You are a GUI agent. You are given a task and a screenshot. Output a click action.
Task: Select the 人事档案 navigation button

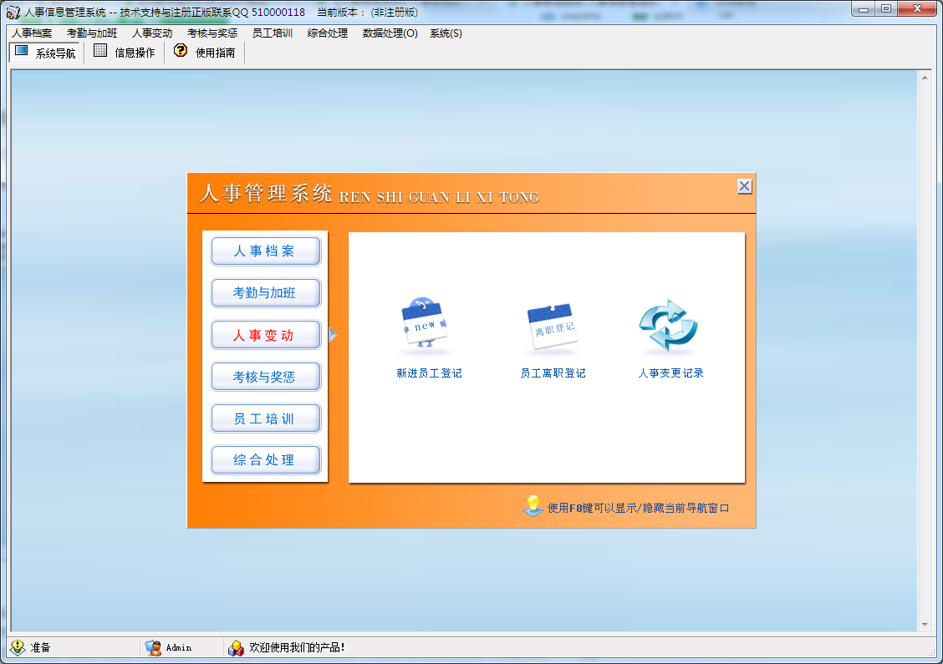tap(265, 251)
